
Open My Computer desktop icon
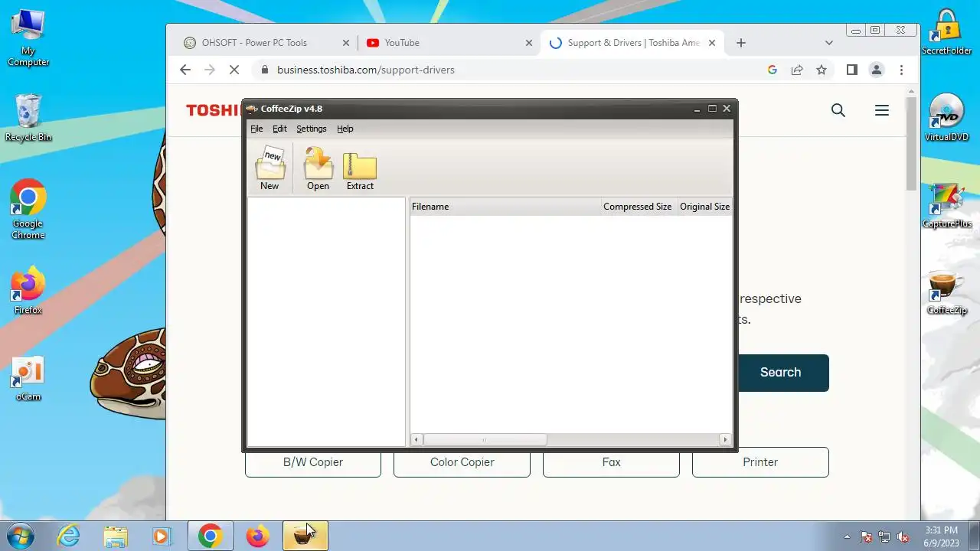28,37
